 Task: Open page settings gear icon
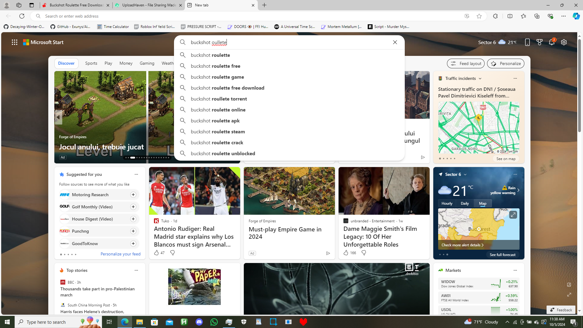pos(564,42)
